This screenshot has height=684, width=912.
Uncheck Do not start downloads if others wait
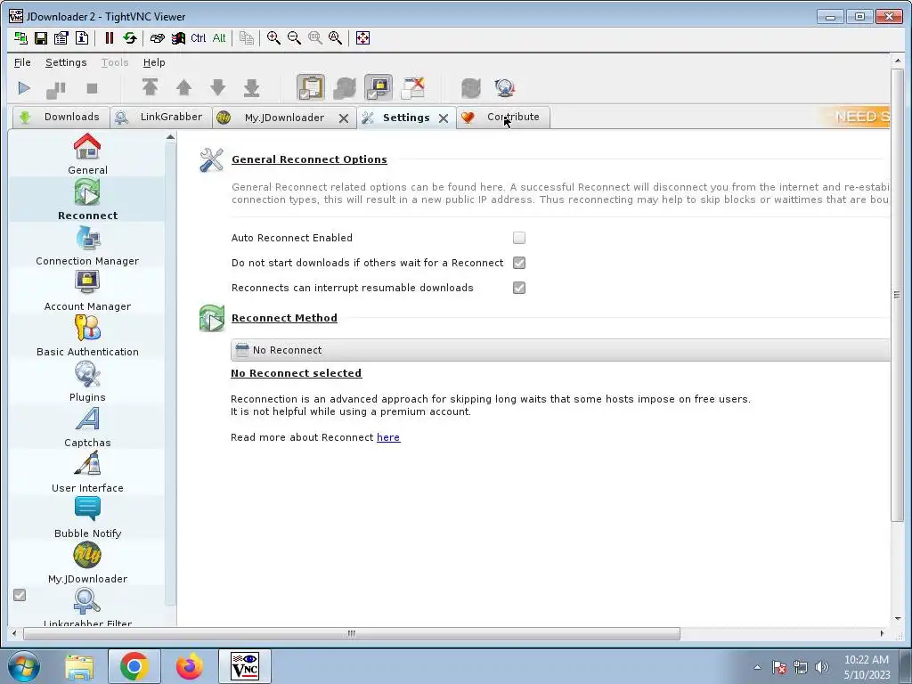point(519,263)
